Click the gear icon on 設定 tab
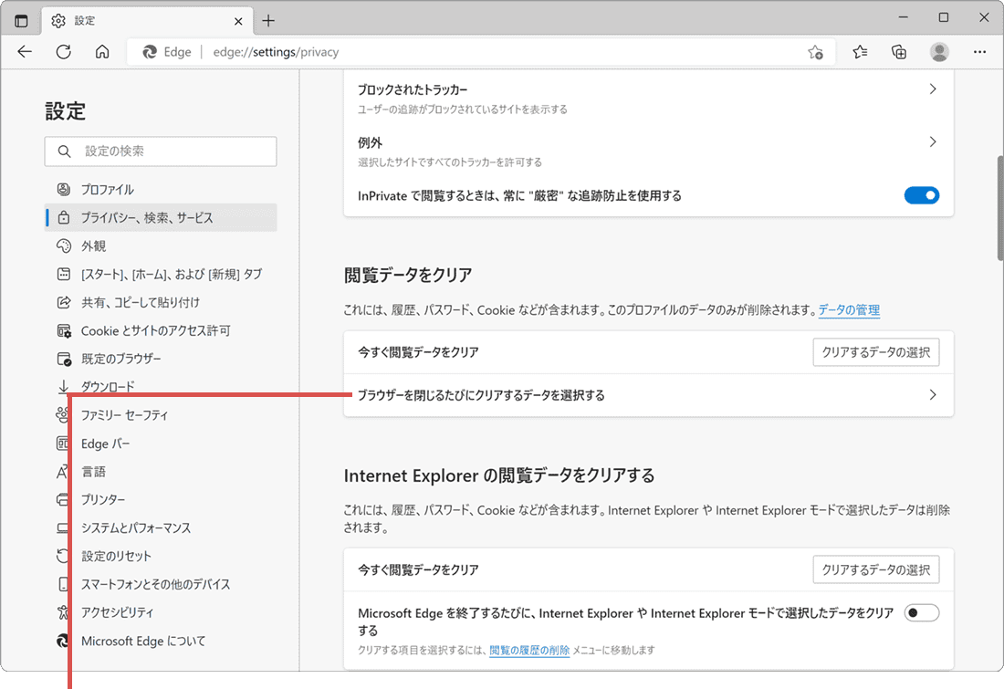 (58, 21)
